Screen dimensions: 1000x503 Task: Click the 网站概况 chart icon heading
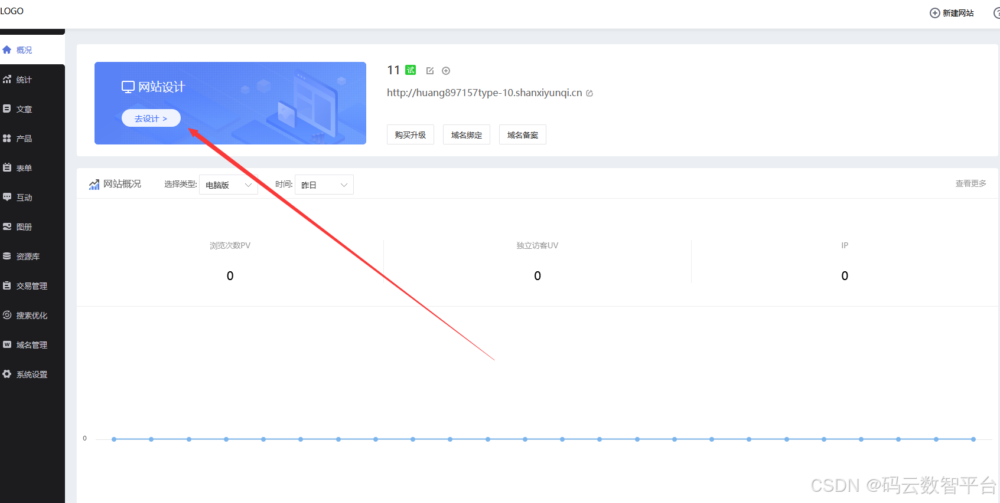[115, 184]
